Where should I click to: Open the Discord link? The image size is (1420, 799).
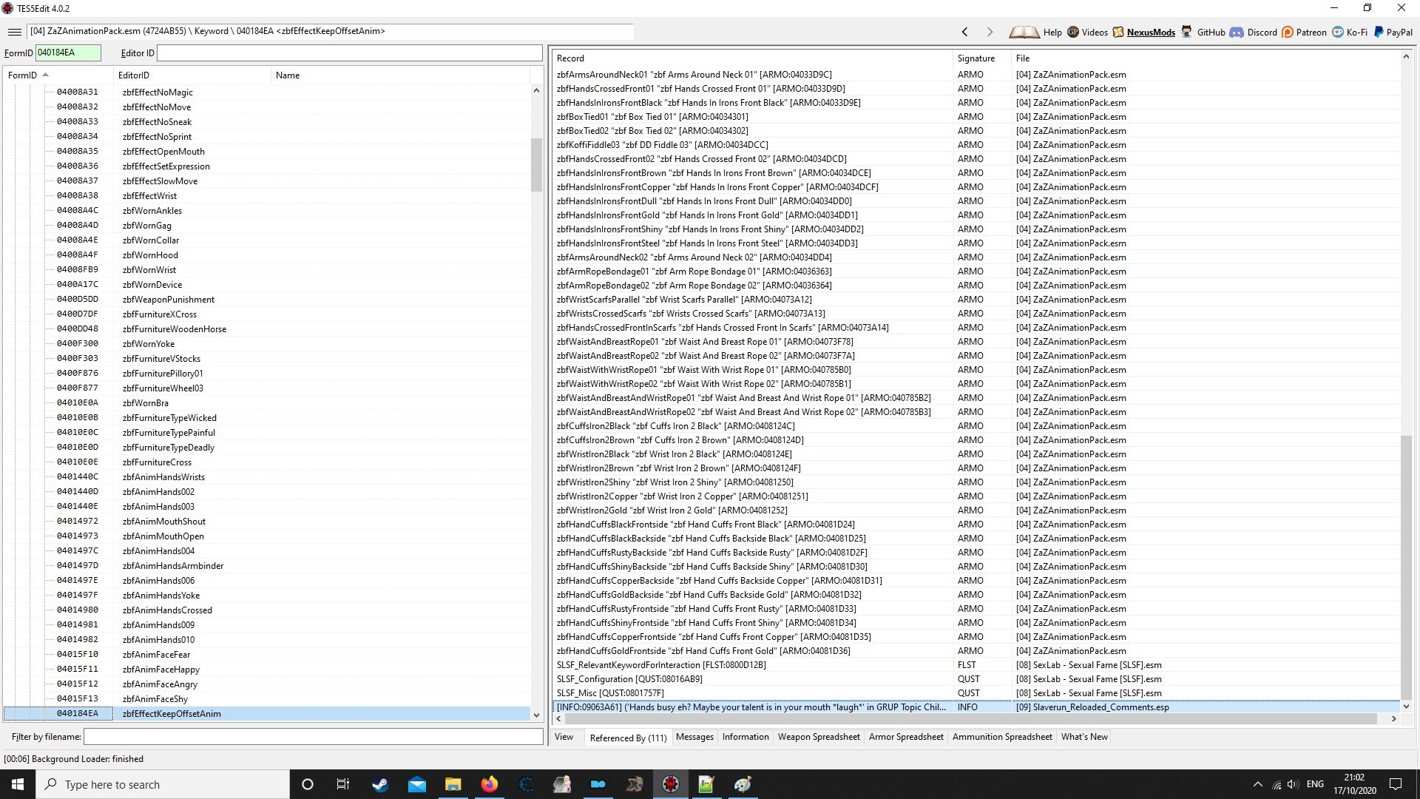tap(1254, 33)
